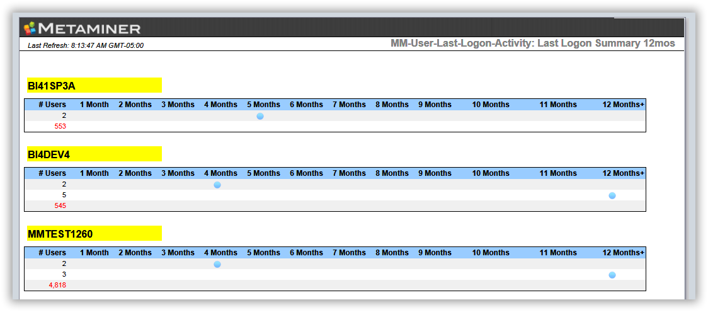The height and width of the screenshot is (312, 708).
Task: Click the 3 users value in MMTEST1260
Action: coord(64,275)
